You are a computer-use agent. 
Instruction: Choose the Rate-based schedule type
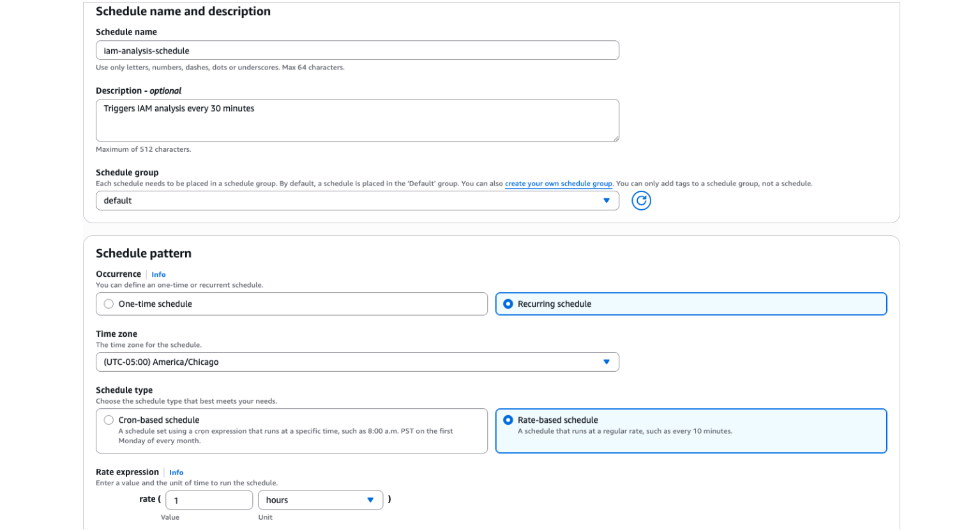(x=557, y=420)
